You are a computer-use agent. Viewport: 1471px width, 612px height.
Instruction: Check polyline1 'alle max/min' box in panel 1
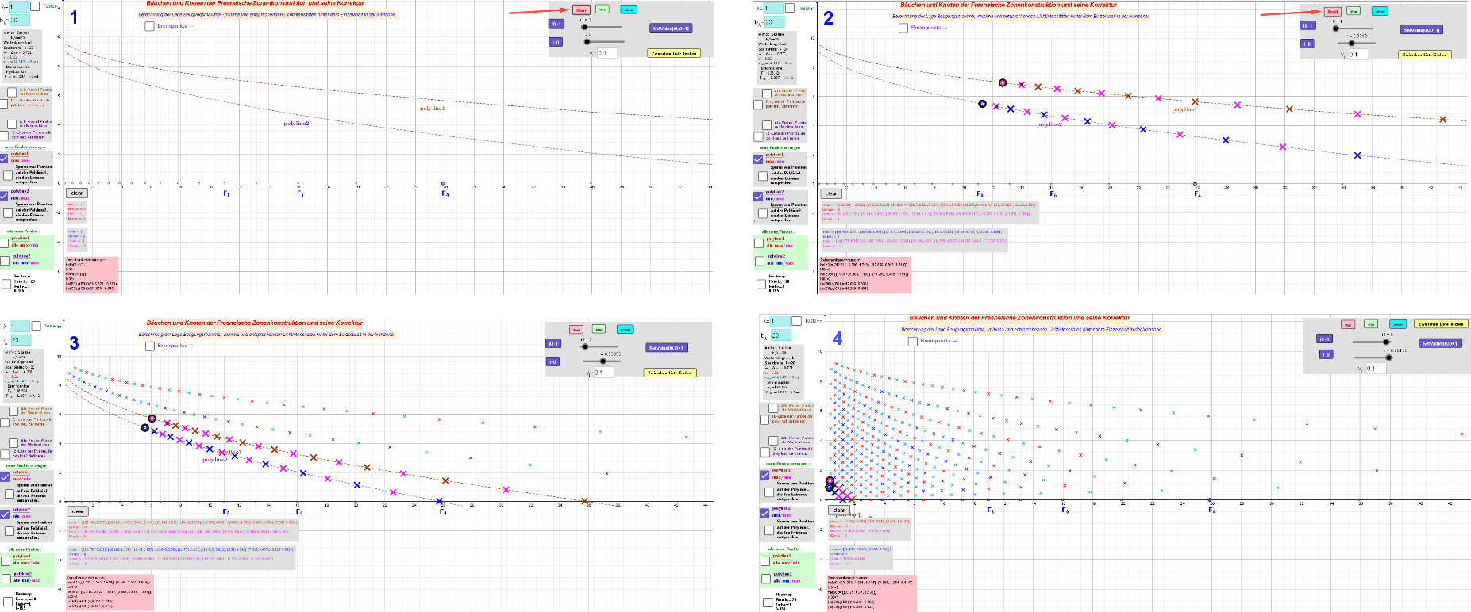(4, 243)
